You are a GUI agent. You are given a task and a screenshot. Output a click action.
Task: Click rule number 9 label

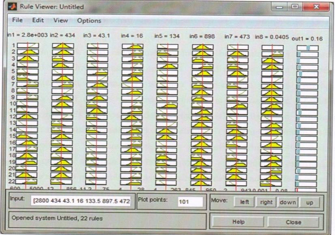(x=13, y=97)
